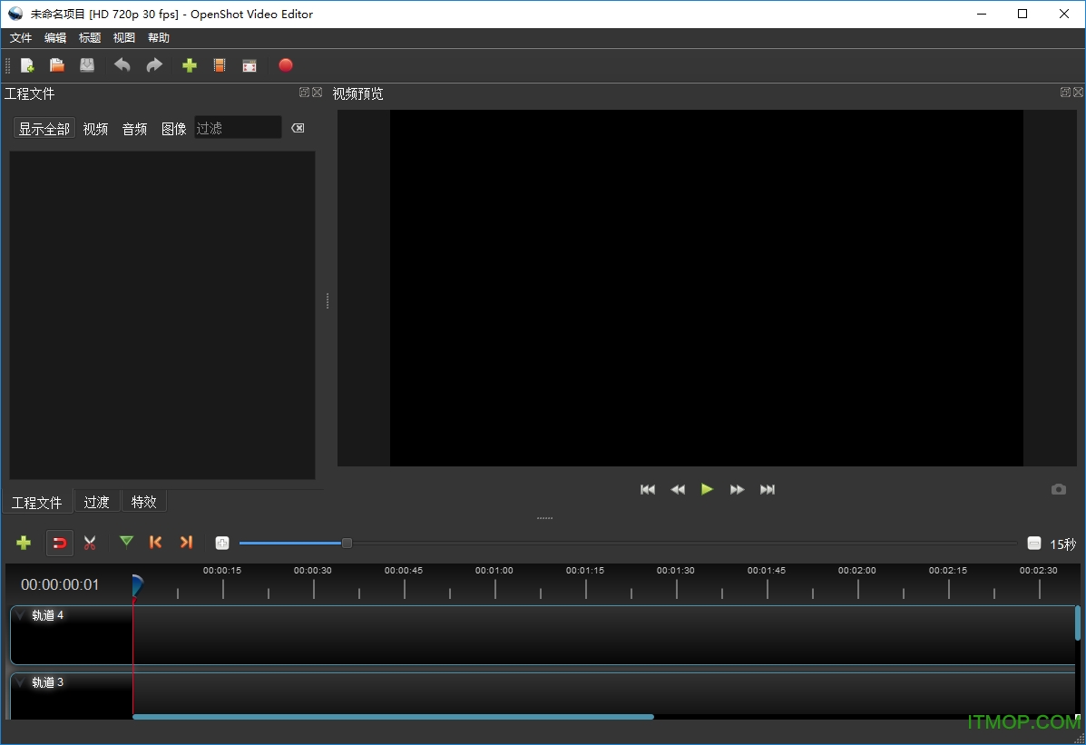Click the camera snapshot icon under preview
1086x745 pixels.
coord(1059,489)
